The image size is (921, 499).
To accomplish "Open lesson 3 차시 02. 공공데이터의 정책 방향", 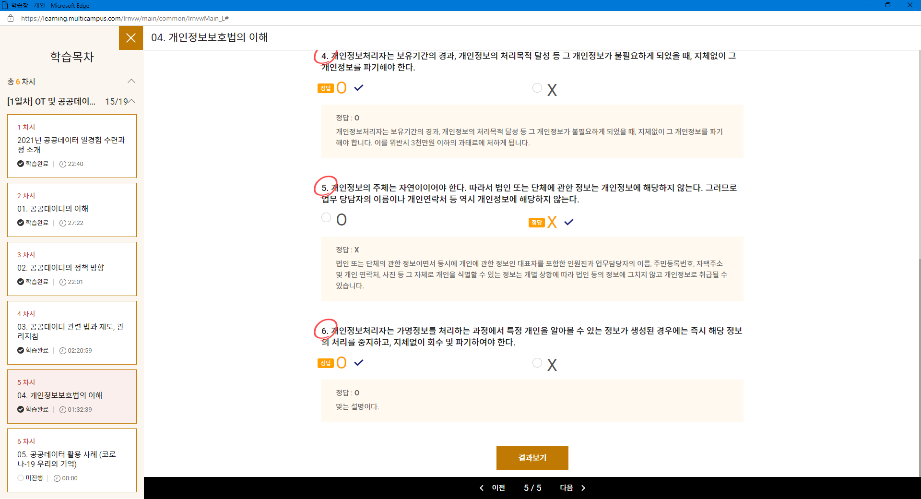I will point(72,269).
